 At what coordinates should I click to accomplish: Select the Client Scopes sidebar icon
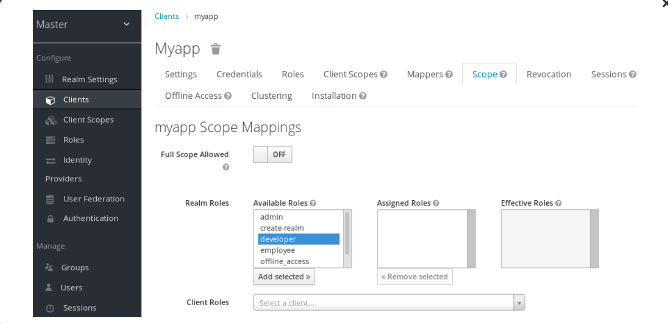pos(50,119)
